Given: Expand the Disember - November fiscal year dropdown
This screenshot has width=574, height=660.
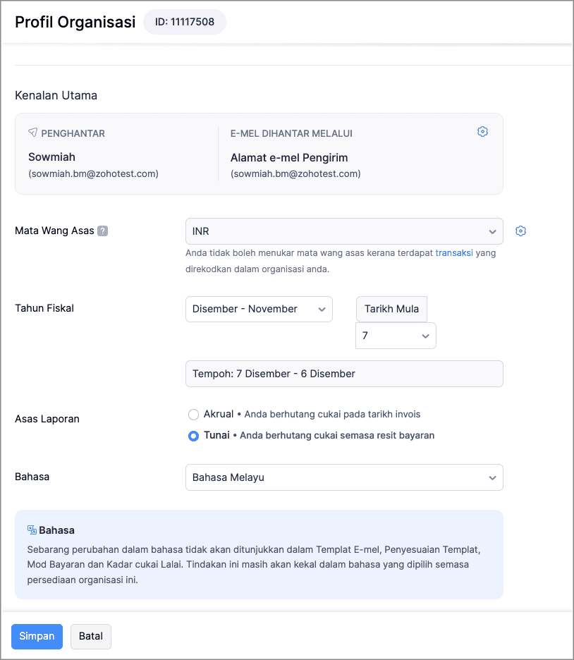Looking at the screenshot, I should [x=259, y=309].
